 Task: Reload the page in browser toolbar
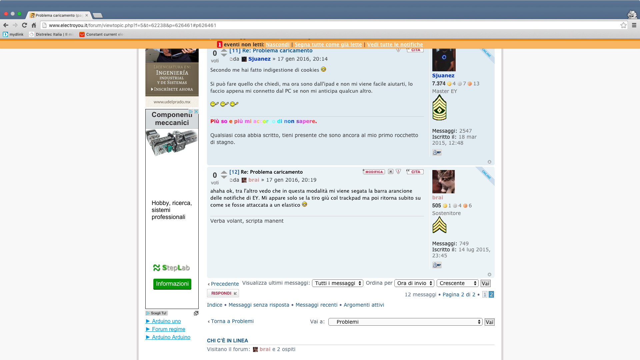(x=24, y=25)
